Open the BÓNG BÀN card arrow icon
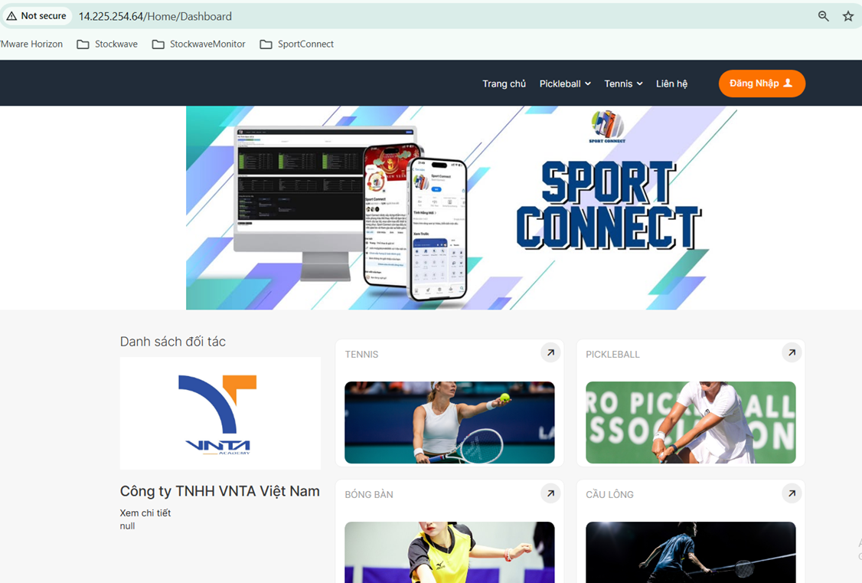This screenshot has height=583, width=862. pyautogui.click(x=550, y=493)
